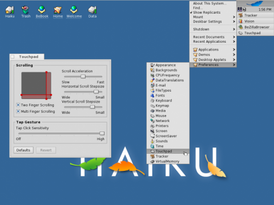
Task: Close the Touchpad window via title box
Action: click(13, 57)
